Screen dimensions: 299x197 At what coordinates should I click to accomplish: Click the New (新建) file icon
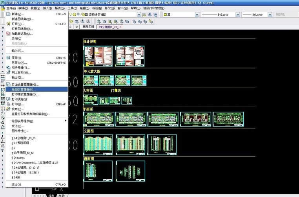point(8,14)
